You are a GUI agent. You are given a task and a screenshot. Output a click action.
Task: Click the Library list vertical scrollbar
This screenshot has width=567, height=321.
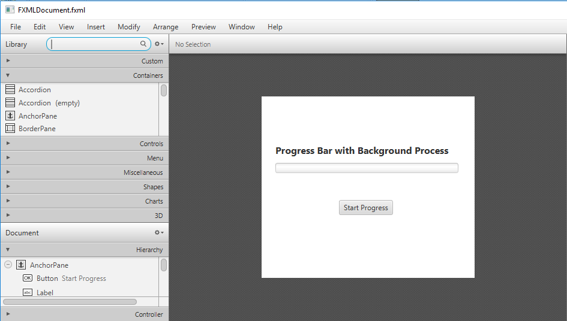[x=164, y=90]
